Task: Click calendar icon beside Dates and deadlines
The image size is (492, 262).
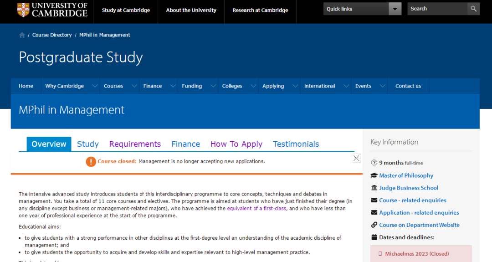Action: coord(374,237)
